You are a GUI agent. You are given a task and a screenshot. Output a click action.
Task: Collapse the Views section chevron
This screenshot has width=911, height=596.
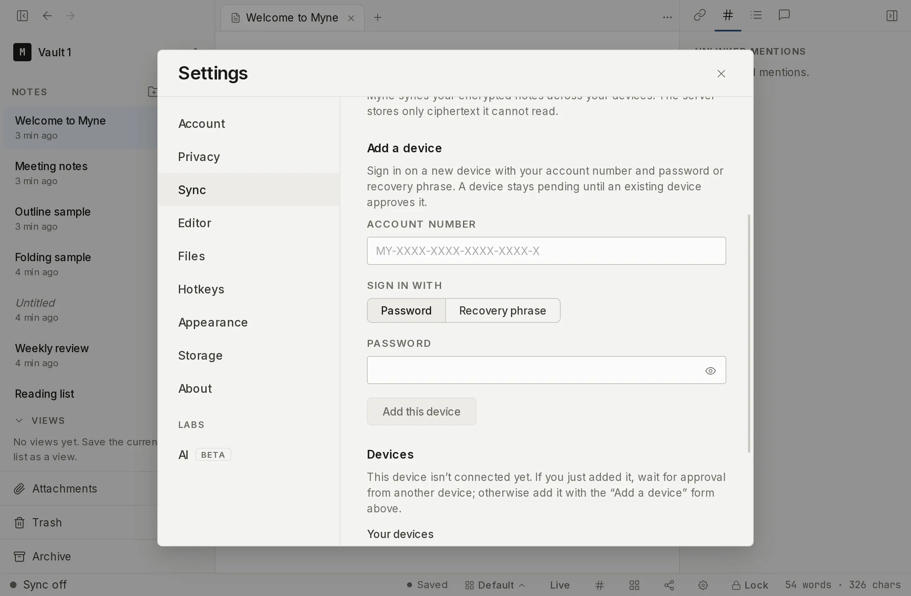[x=19, y=420]
